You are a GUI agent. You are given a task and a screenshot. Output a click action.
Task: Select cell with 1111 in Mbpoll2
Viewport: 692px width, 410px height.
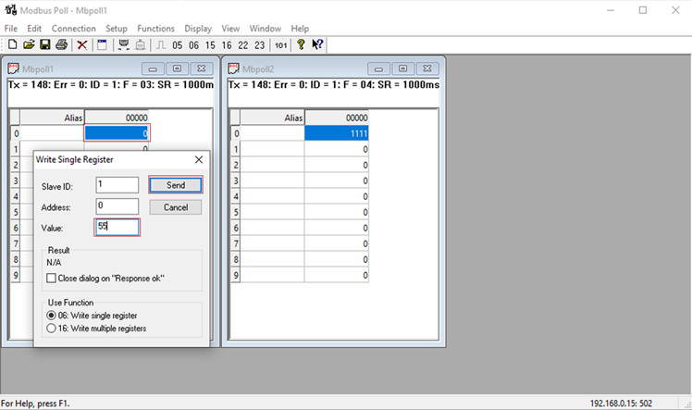click(x=337, y=133)
